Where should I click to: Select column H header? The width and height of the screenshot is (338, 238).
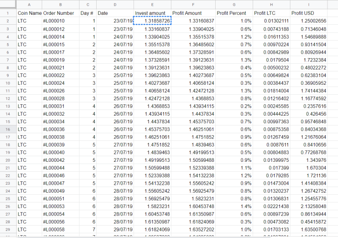271,5
